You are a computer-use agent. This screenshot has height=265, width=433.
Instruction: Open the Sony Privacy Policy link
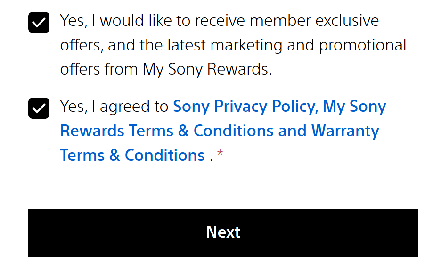[x=244, y=107]
